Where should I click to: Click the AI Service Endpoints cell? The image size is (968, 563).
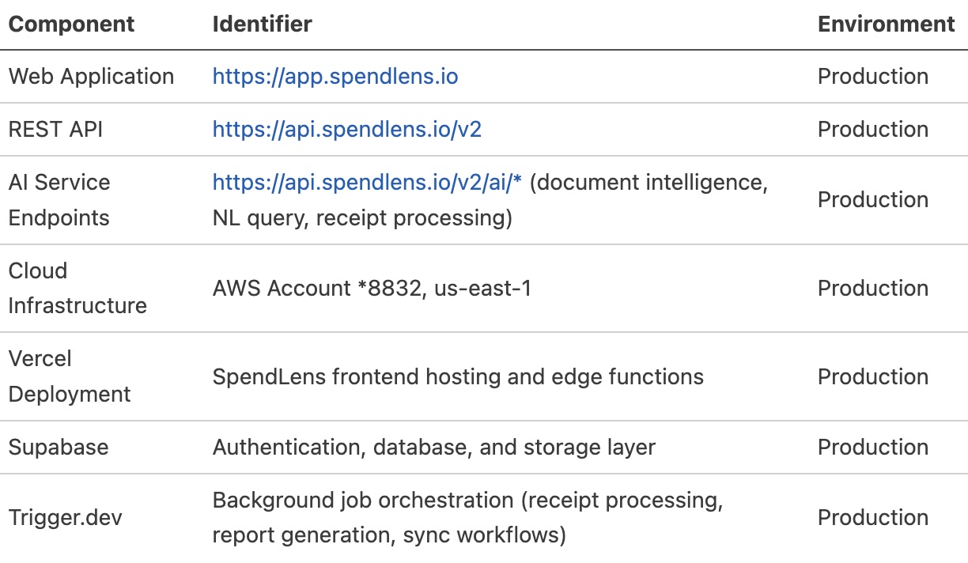click(x=59, y=200)
